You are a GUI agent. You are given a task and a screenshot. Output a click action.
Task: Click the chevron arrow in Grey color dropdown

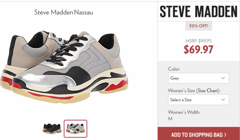click(x=223, y=78)
